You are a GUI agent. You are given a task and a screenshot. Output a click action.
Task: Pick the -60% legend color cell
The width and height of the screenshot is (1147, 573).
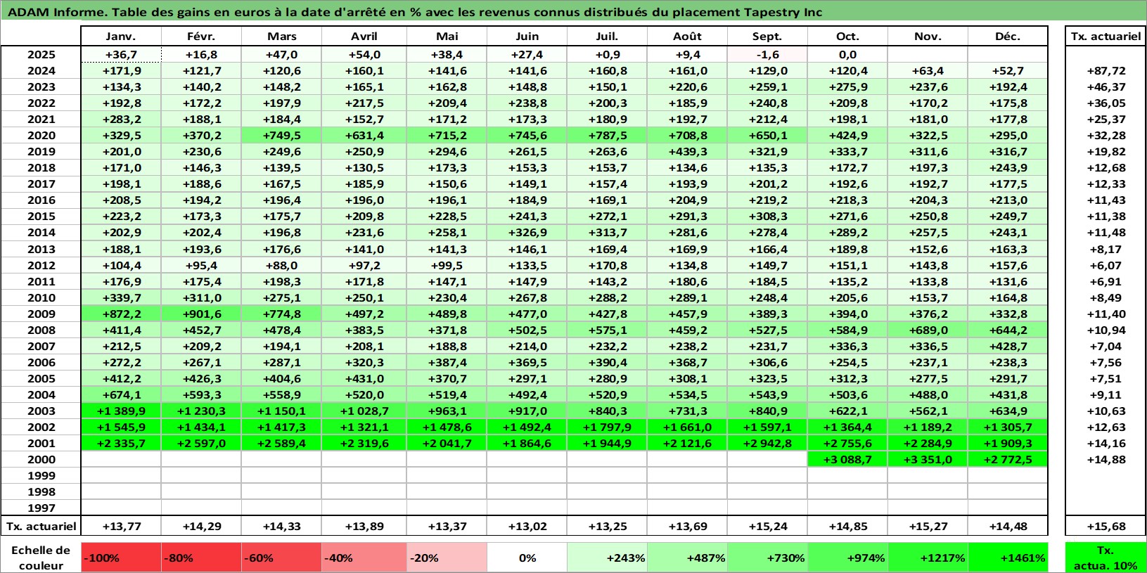pos(281,558)
